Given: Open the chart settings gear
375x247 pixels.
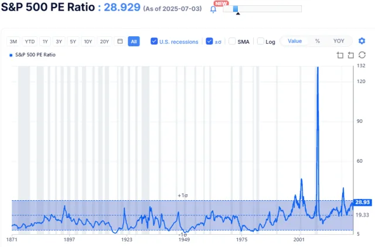Looking at the screenshot, I should pyautogui.click(x=362, y=41).
